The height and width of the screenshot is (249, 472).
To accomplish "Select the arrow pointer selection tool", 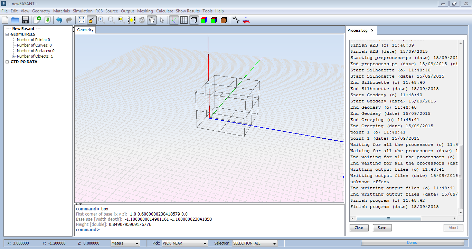I will (x=162, y=20).
